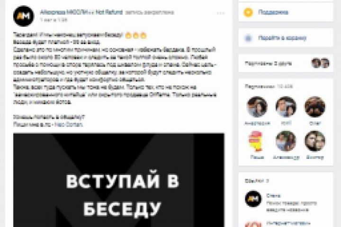Click the blue shopping cart icon
This screenshot has width=341, height=227.
(248, 38)
